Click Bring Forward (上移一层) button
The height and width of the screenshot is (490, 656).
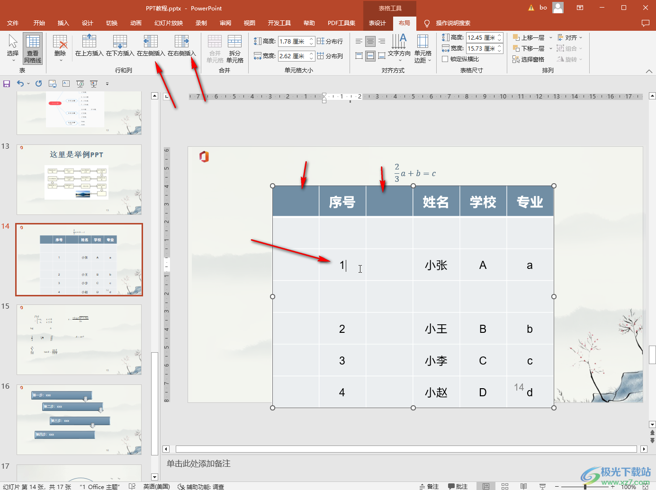click(x=529, y=37)
